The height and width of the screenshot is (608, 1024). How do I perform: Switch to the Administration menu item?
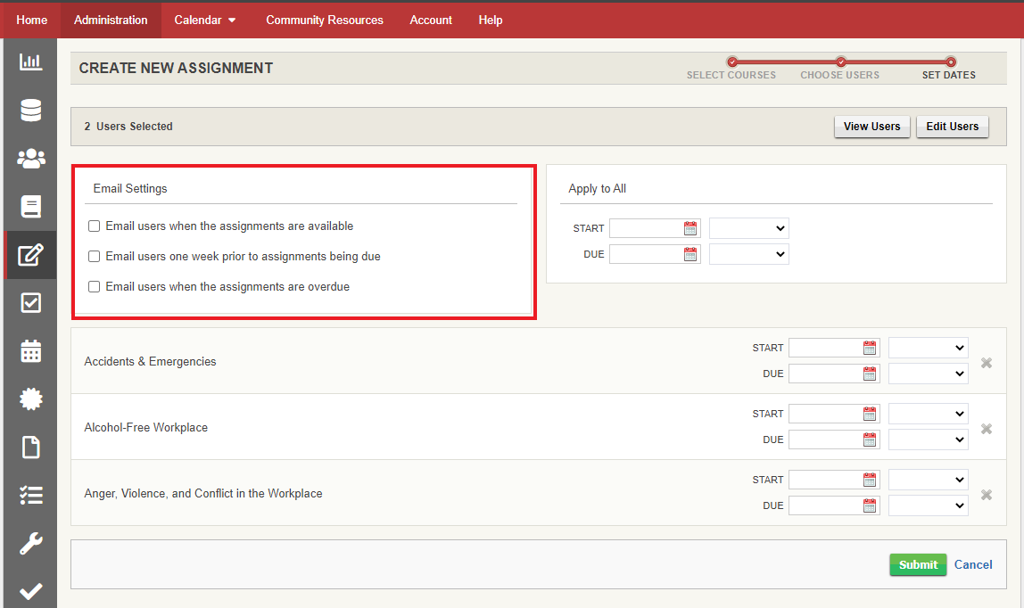point(110,20)
